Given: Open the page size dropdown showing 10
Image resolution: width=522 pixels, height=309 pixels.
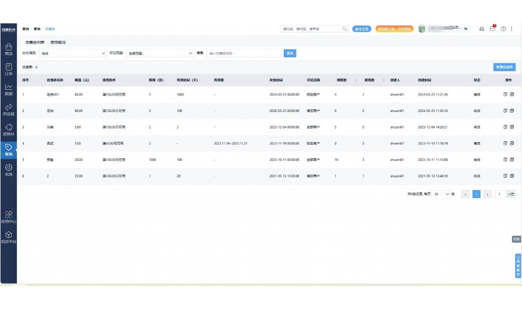Looking at the screenshot, I should click(441, 194).
